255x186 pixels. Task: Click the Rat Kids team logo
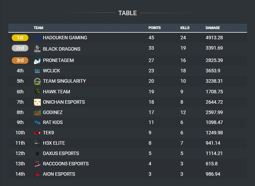coord(37,123)
